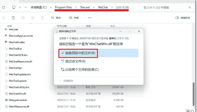This screenshot has width=197, height=112.
Task: Click 98,096 KB size cell
Action: click(118, 94)
